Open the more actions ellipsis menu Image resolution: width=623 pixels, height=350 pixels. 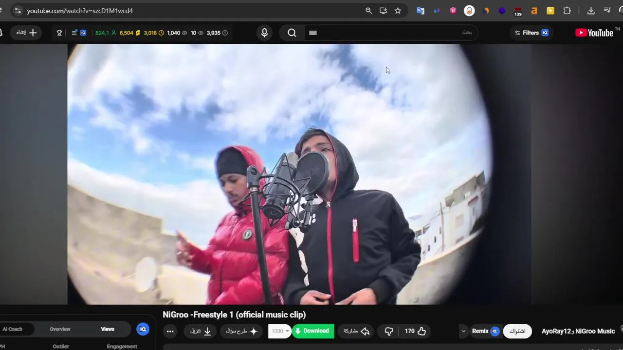click(170, 331)
